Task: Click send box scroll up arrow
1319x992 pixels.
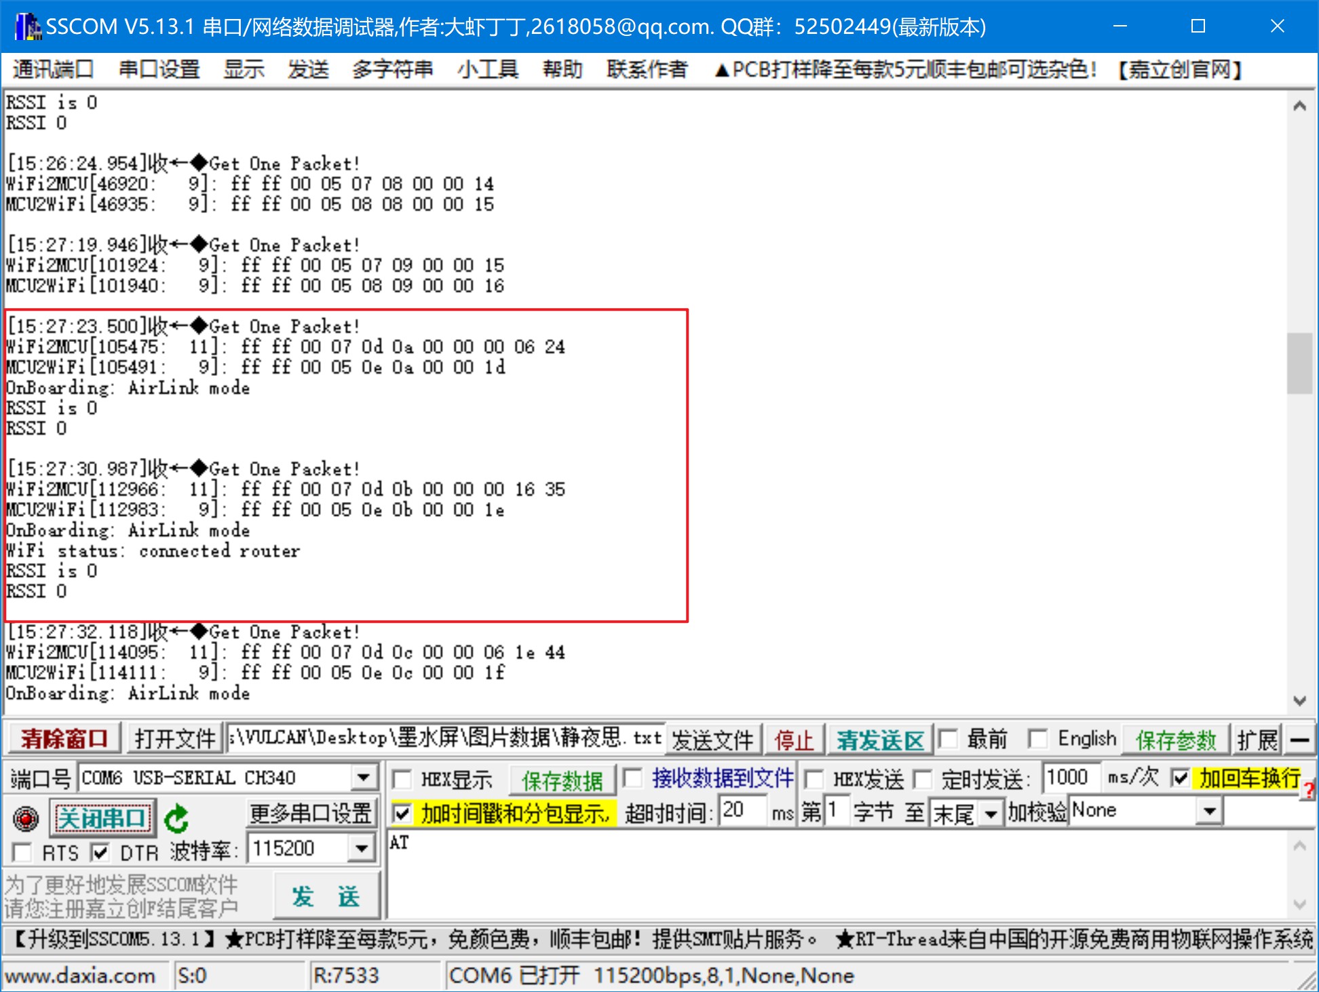Action: pyautogui.click(x=1299, y=846)
